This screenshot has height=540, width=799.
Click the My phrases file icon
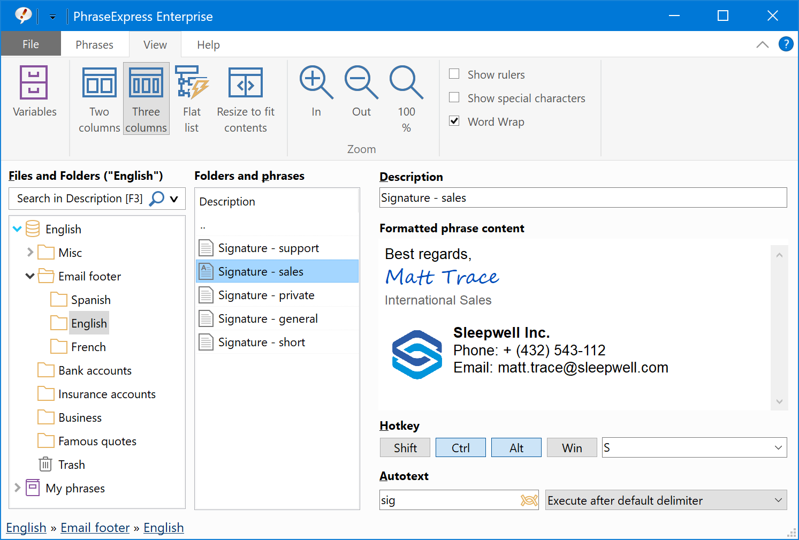(33, 488)
